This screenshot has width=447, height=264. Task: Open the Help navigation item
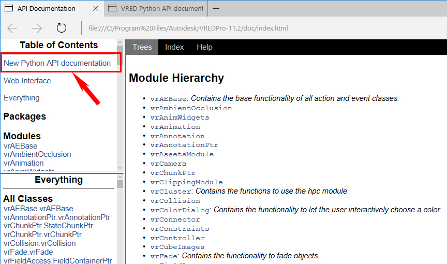[204, 47]
